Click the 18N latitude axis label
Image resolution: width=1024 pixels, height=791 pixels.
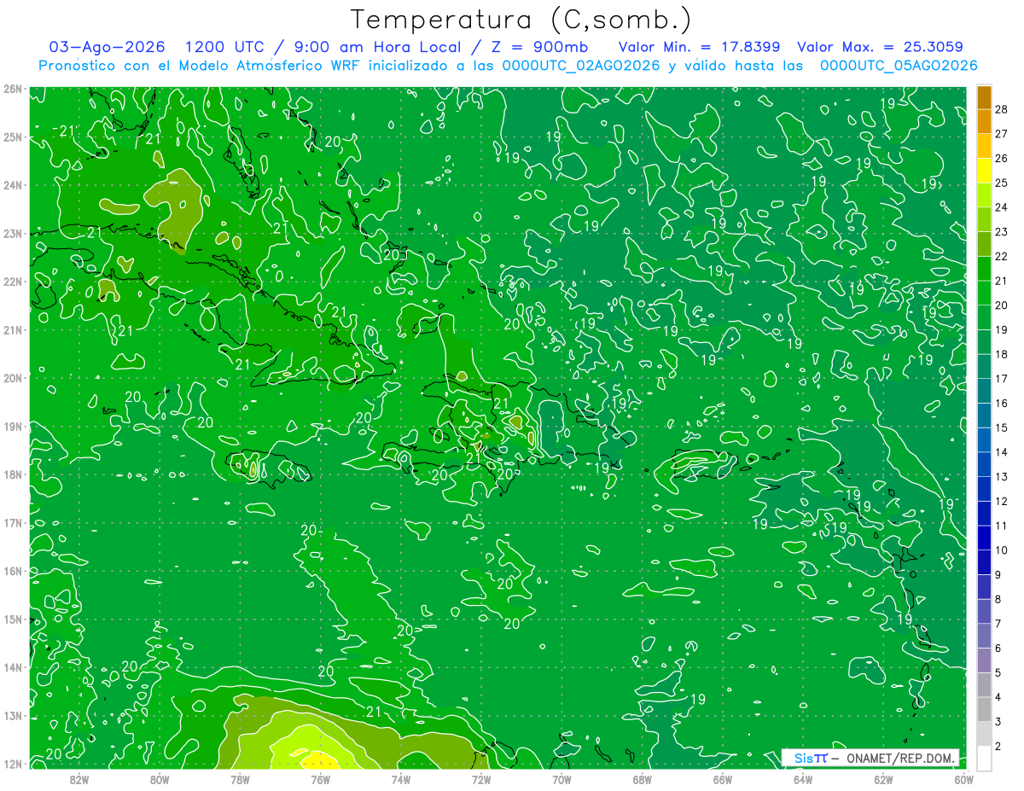coord(12,474)
